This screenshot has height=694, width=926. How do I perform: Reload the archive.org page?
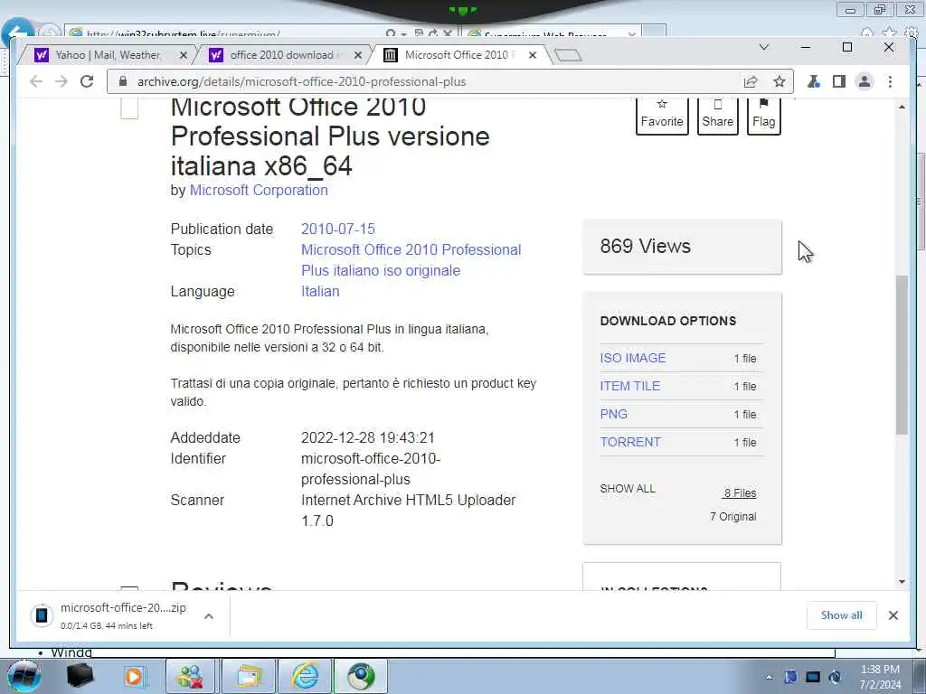pyautogui.click(x=87, y=81)
